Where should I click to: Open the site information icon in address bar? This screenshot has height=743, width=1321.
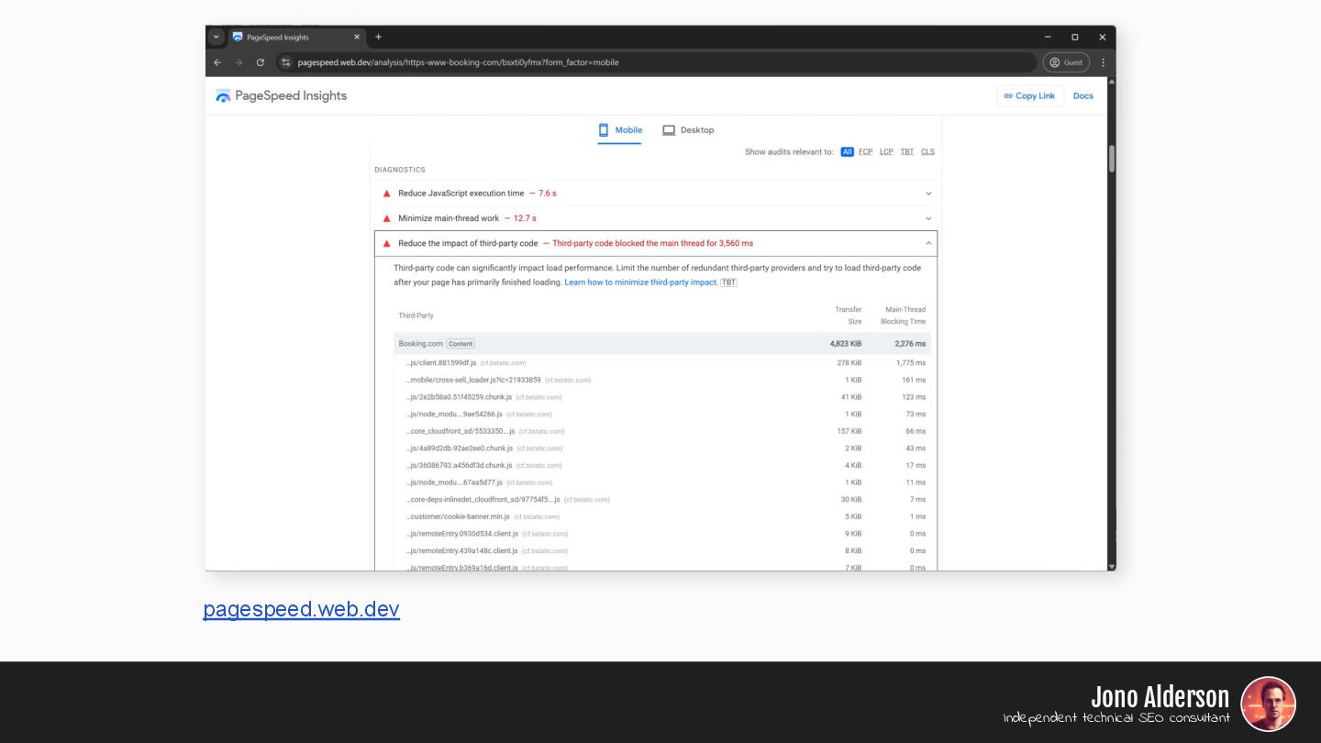pyautogui.click(x=286, y=62)
